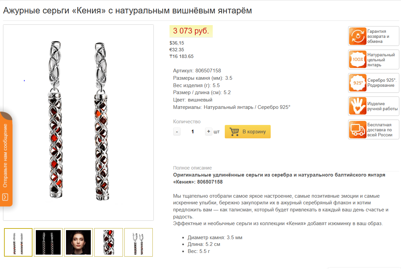401x269 pixels.
Task: Open the Отправьте нам сообщение side tab
Action: click(x=6, y=159)
